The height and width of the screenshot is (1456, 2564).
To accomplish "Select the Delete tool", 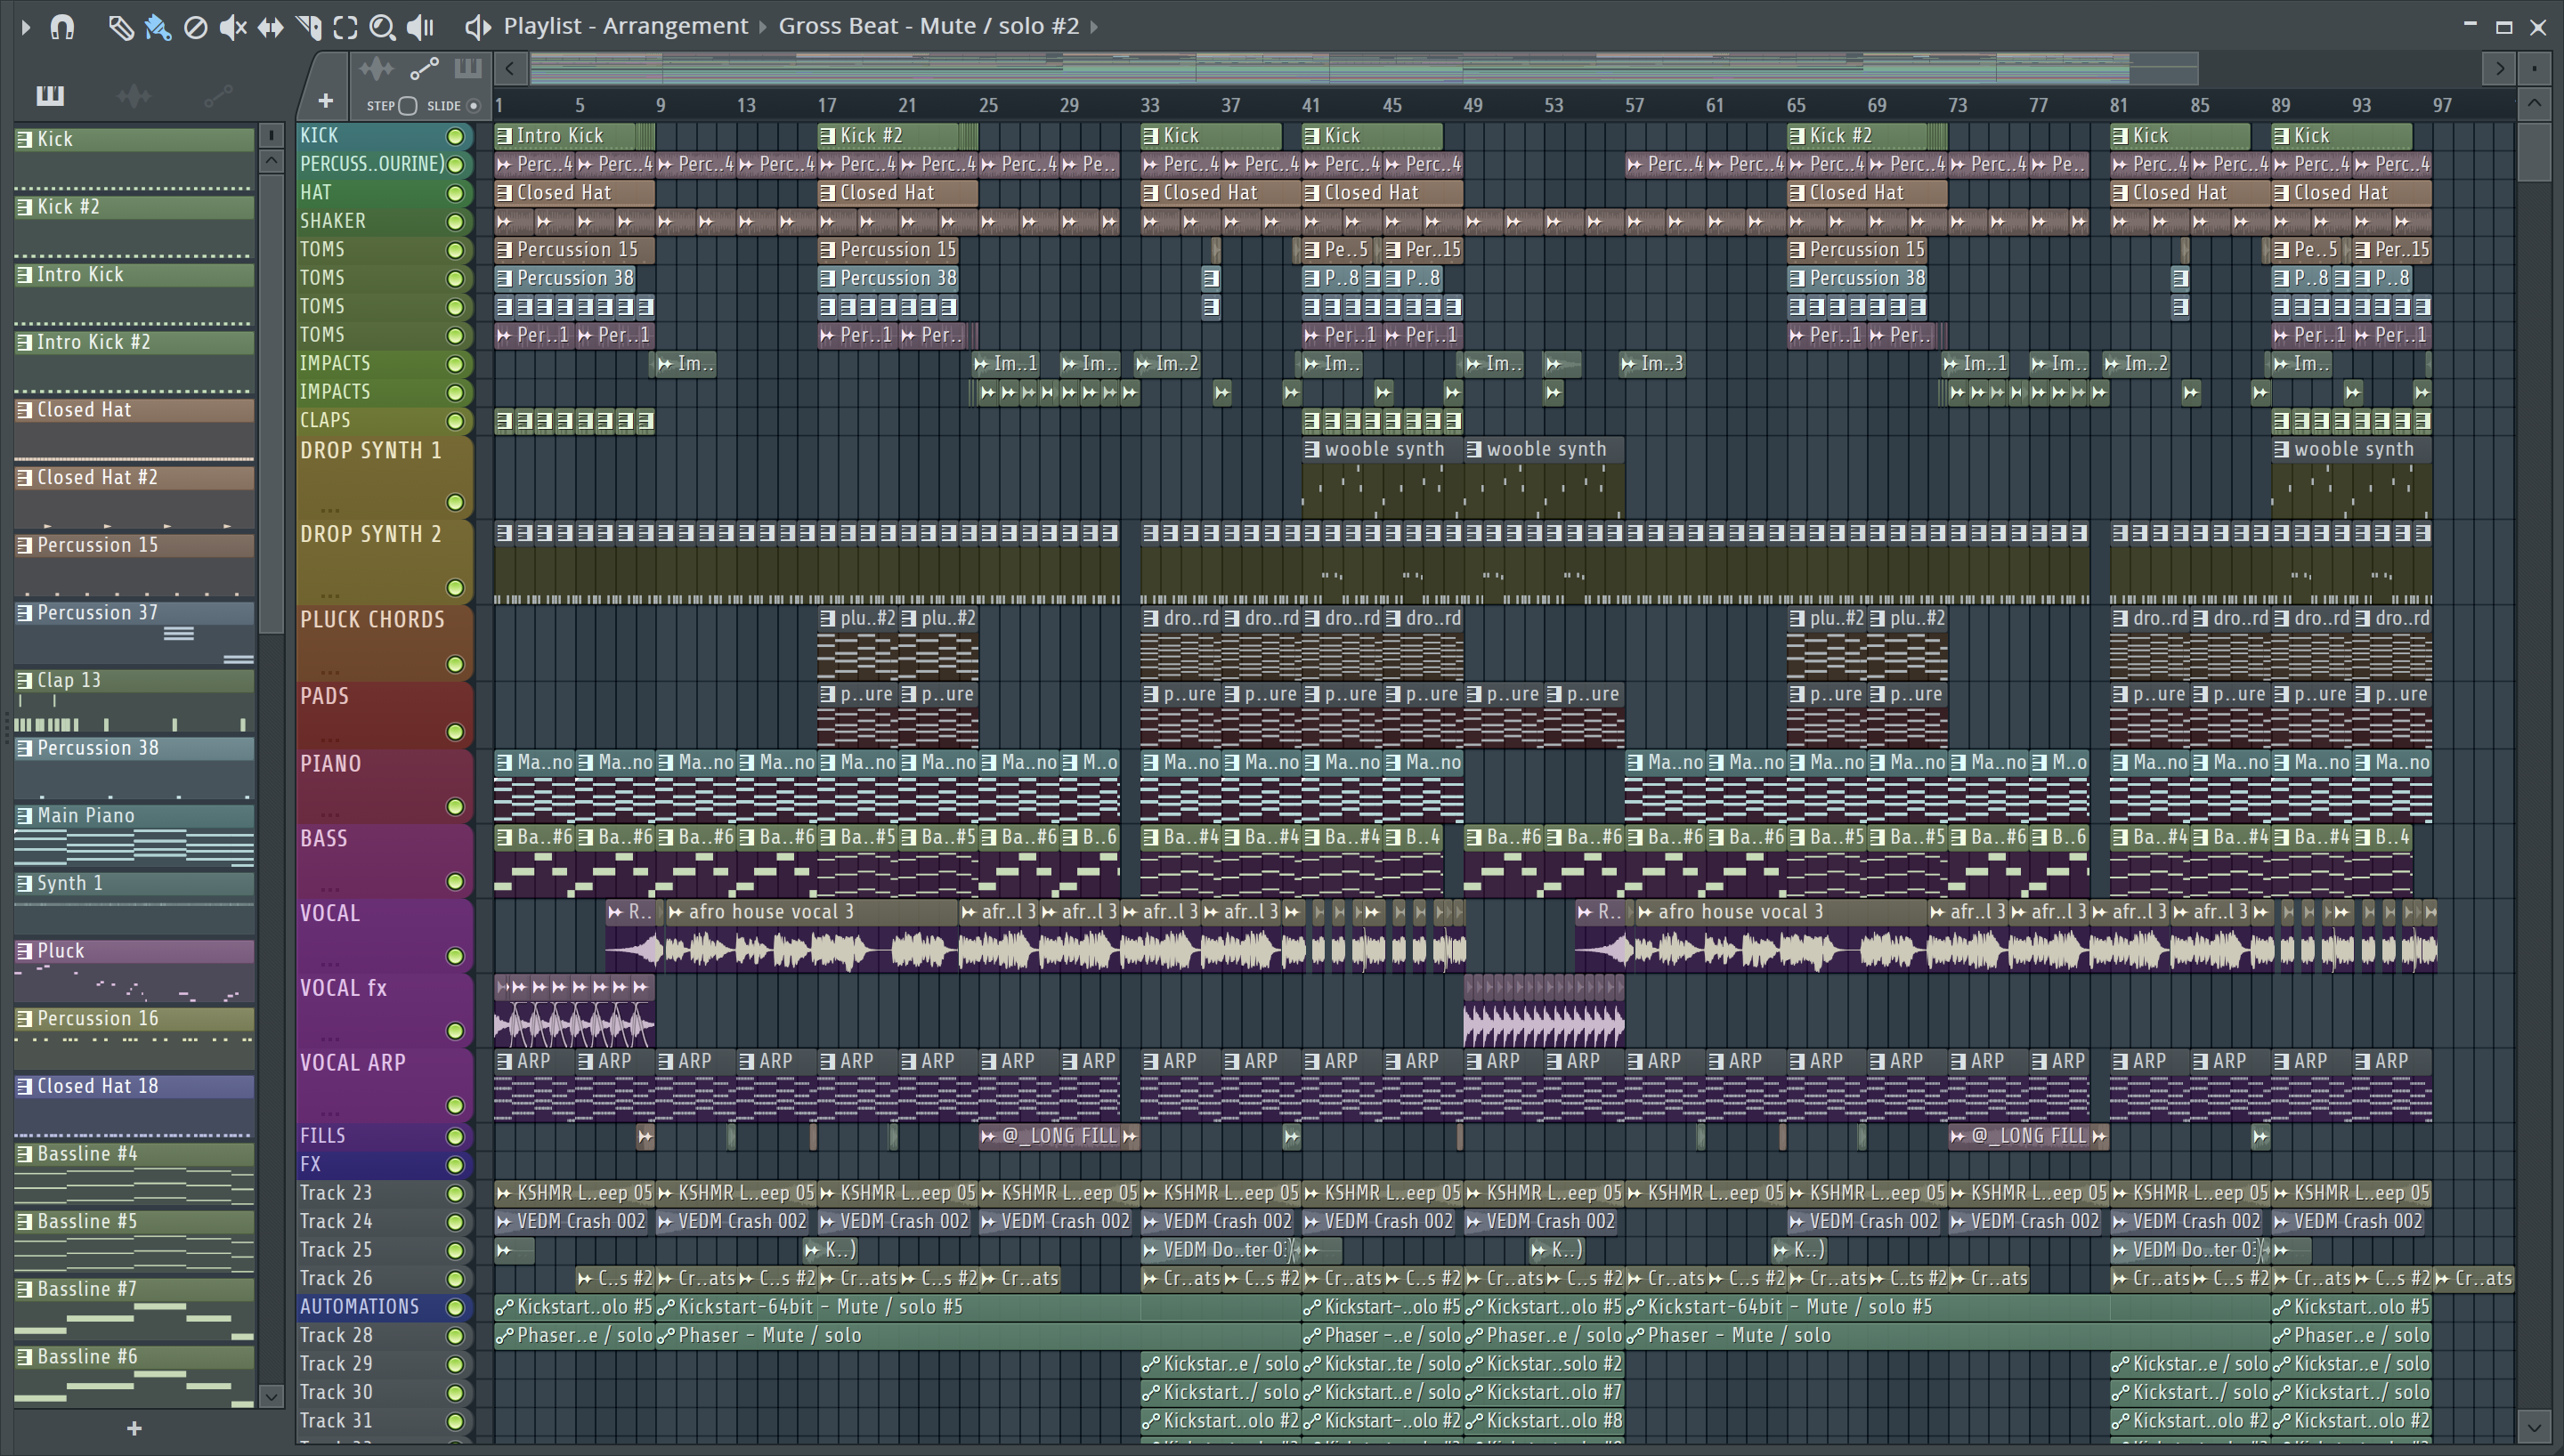I will click(196, 27).
